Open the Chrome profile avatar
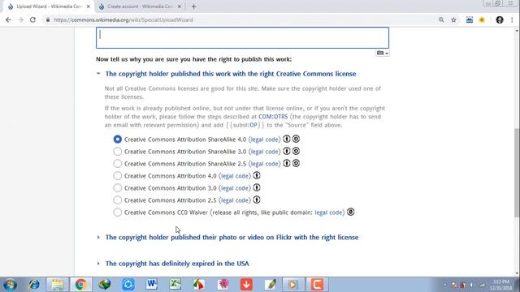520x292 pixels. 500,19
